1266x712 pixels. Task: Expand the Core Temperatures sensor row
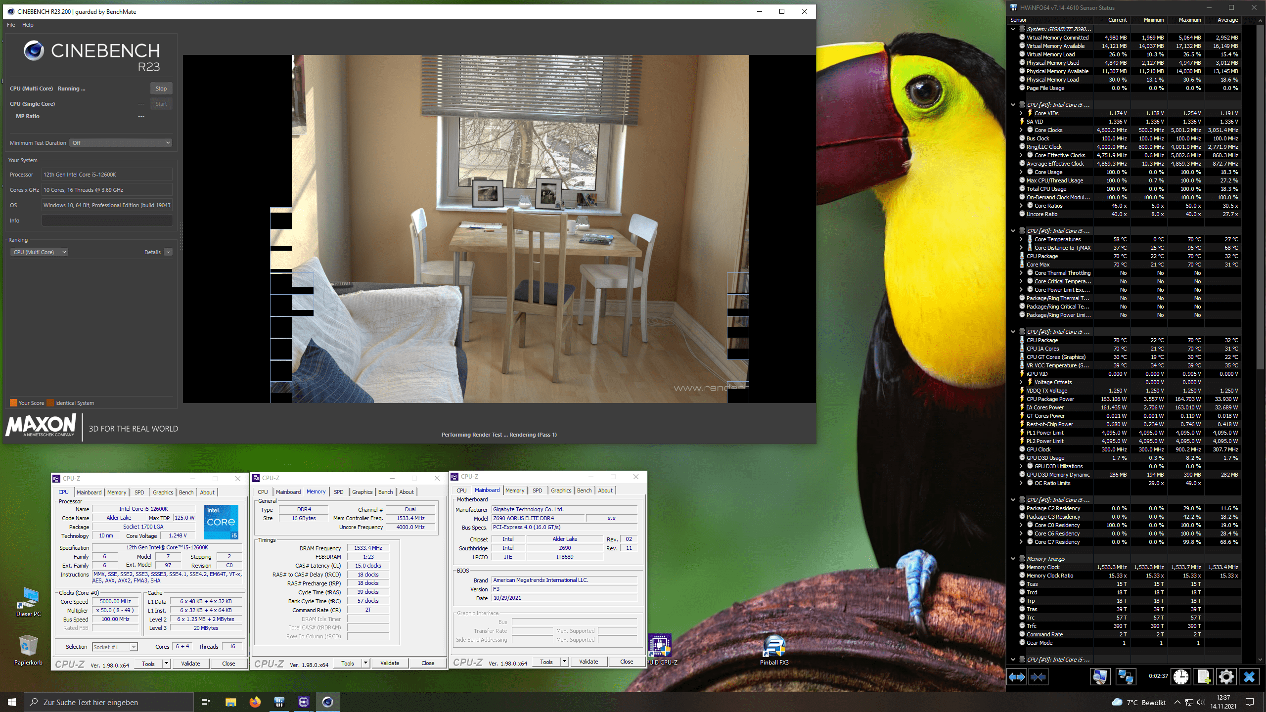[x=1021, y=239]
